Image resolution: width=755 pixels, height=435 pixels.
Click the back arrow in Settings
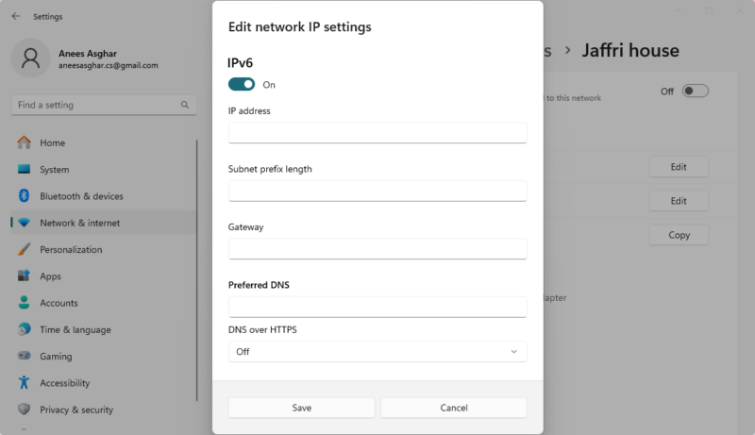[16, 16]
